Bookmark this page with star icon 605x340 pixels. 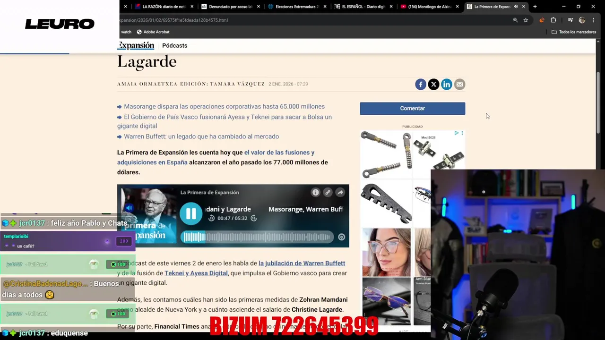526,20
